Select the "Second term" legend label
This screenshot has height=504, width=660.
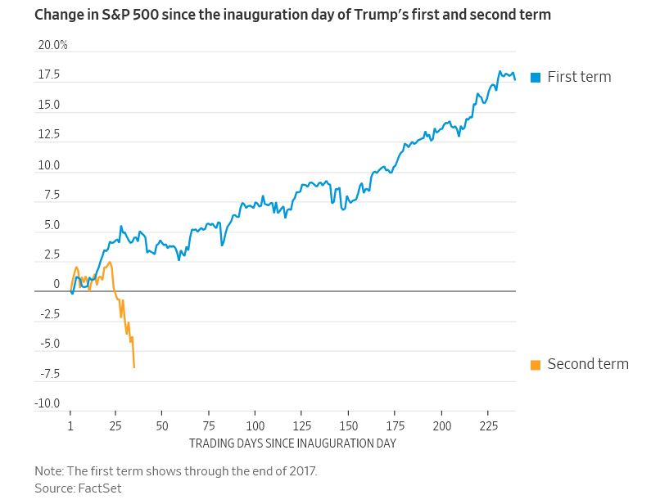coord(588,364)
